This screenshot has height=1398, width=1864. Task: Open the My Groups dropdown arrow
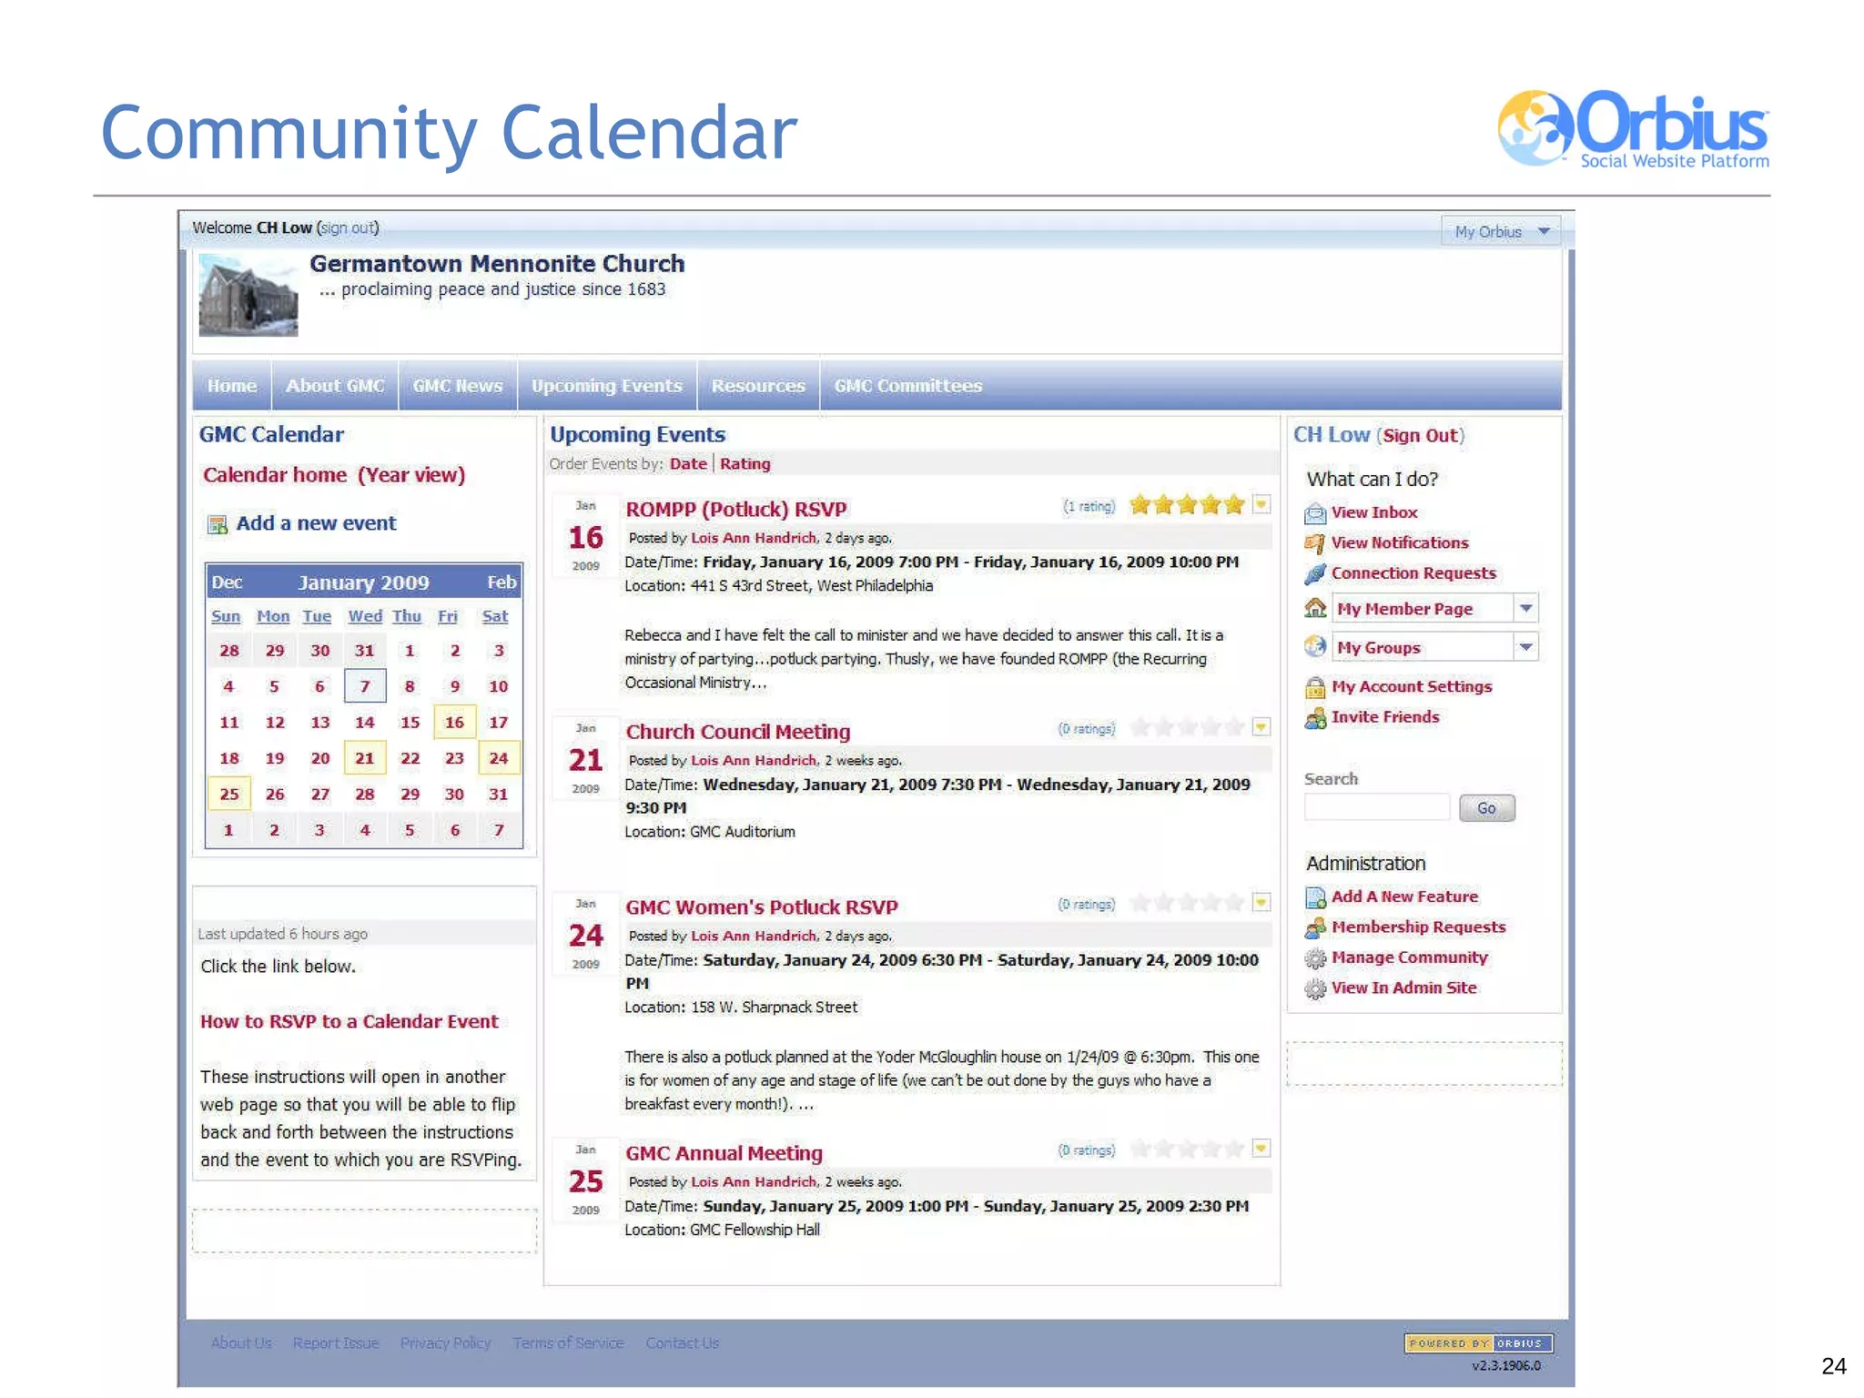pyautogui.click(x=1526, y=647)
